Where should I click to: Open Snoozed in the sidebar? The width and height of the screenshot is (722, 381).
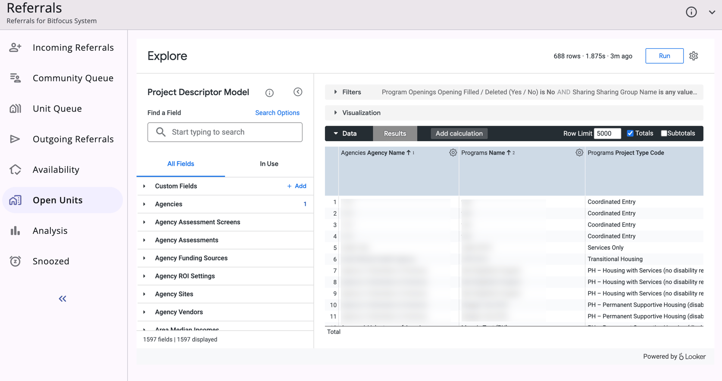point(51,261)
